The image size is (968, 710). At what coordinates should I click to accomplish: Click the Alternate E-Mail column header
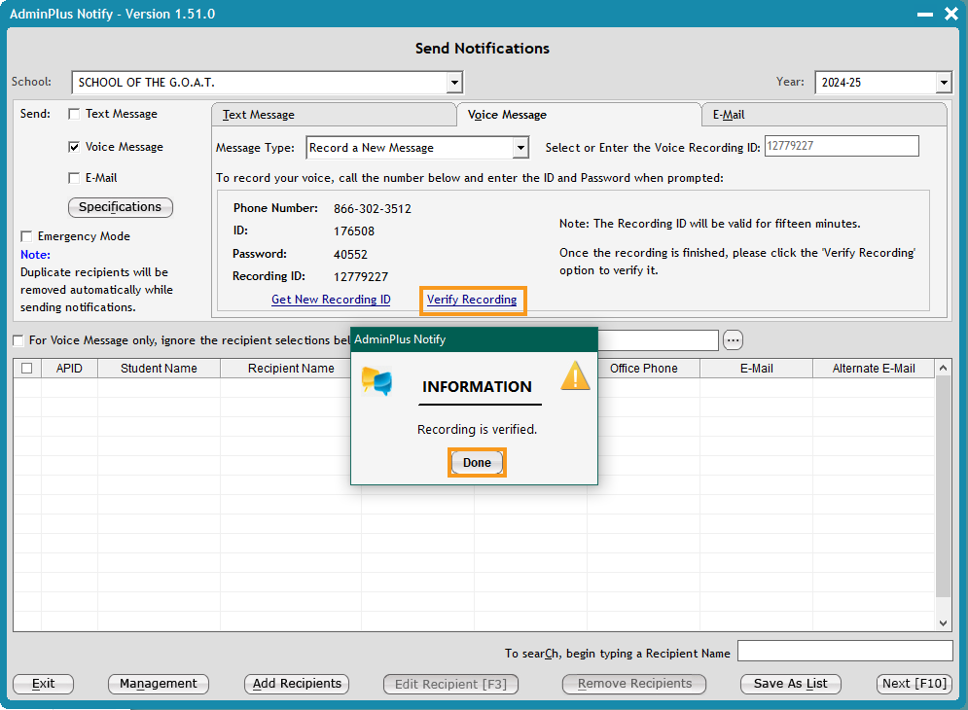[x=874, y=369]
